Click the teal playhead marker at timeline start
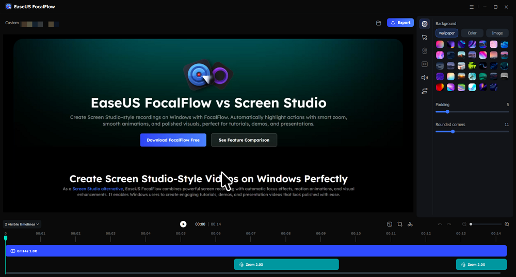 tap(6, 238)
